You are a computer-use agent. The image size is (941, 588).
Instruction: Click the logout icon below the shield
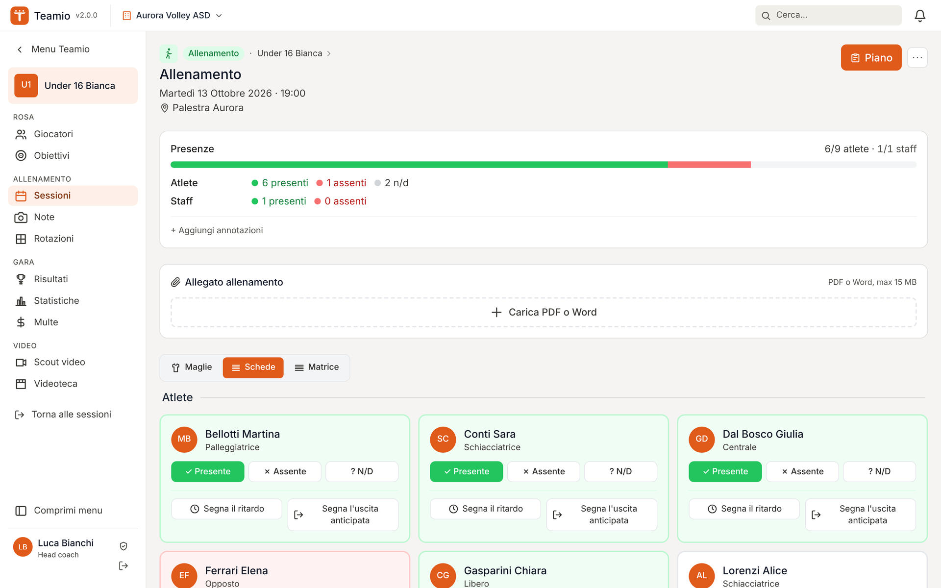(x=124, y=566)
